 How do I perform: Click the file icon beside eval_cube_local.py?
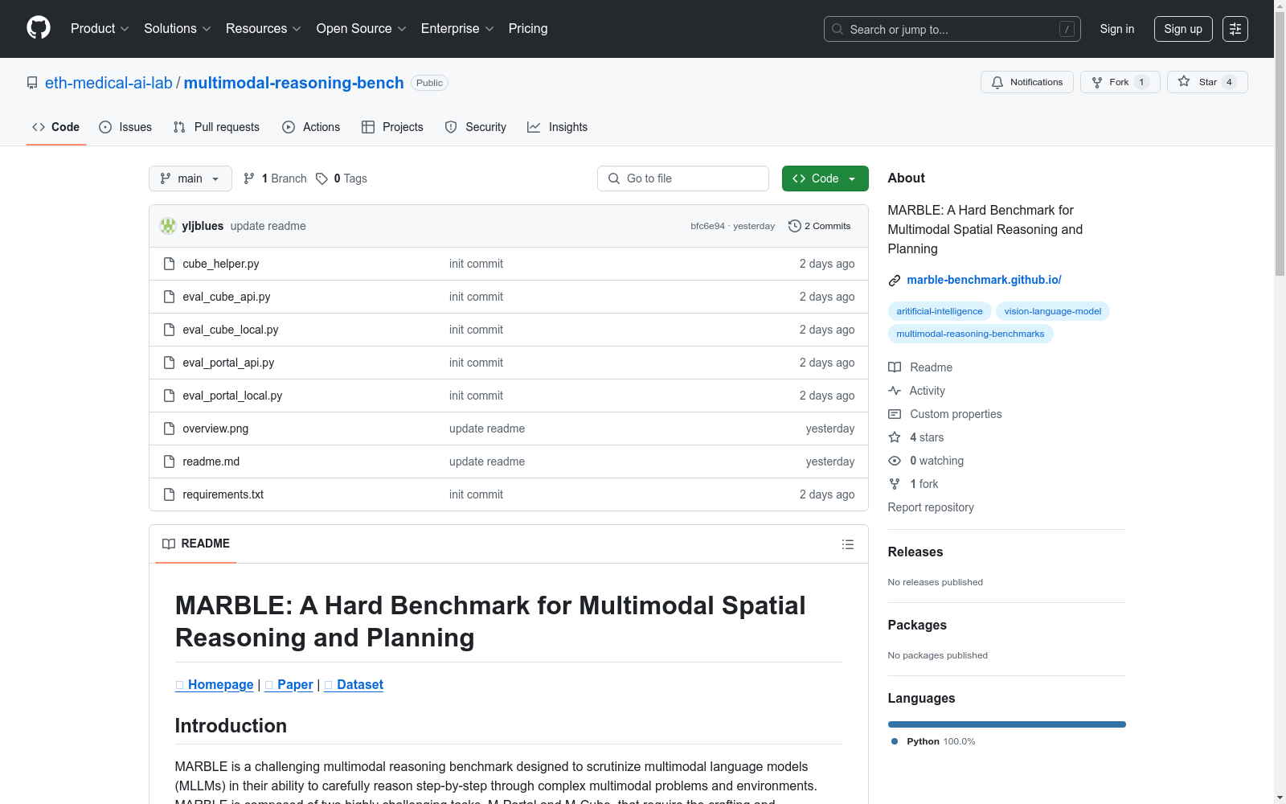click(x=169, y=330)
